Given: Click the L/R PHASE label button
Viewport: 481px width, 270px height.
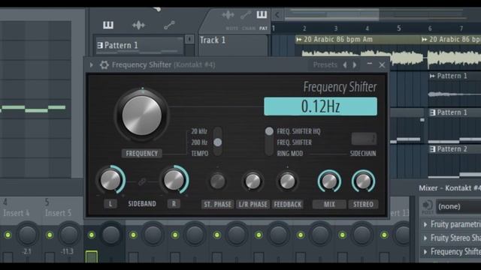Looking at the screenshot, I should pos(253,205).
